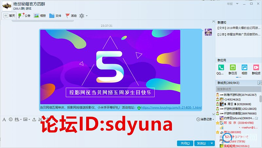
Task: Click the upload file icon in input toolbar
Action: (34, 119)
